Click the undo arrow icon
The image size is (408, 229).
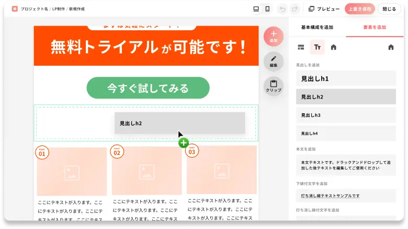(283, 9)
